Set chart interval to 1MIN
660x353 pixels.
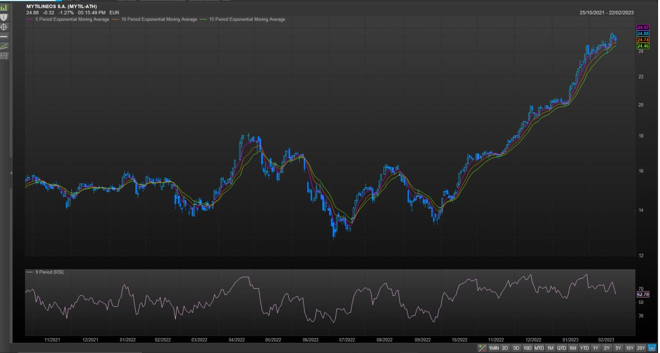494,347
